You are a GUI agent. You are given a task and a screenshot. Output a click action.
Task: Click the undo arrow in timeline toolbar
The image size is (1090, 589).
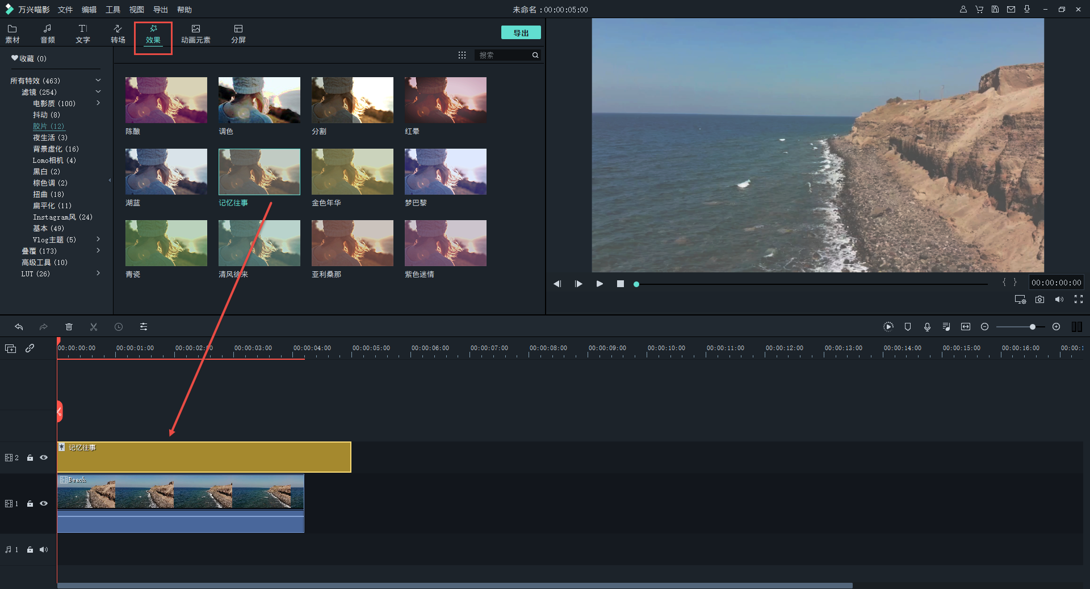(19, 327)
